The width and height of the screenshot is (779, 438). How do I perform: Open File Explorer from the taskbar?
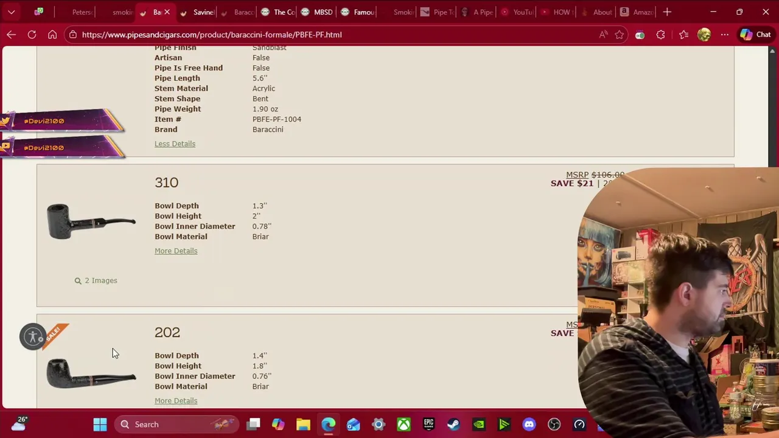pos(303,424)
